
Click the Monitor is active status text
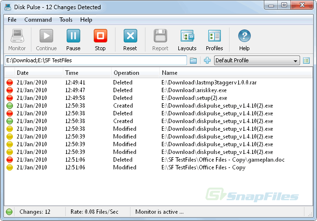point(159,212)
